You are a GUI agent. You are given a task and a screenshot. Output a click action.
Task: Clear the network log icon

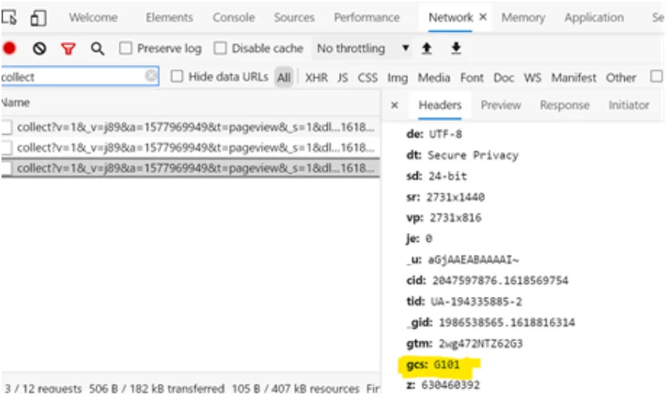tap(40, 49)
